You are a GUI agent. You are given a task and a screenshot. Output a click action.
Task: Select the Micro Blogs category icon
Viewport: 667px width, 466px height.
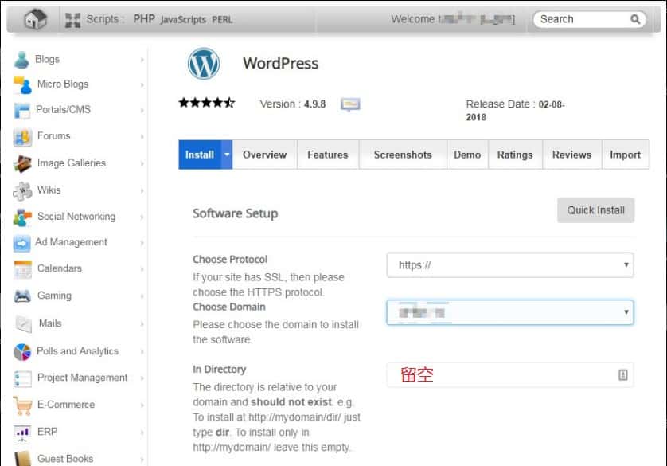click(22, 84)
